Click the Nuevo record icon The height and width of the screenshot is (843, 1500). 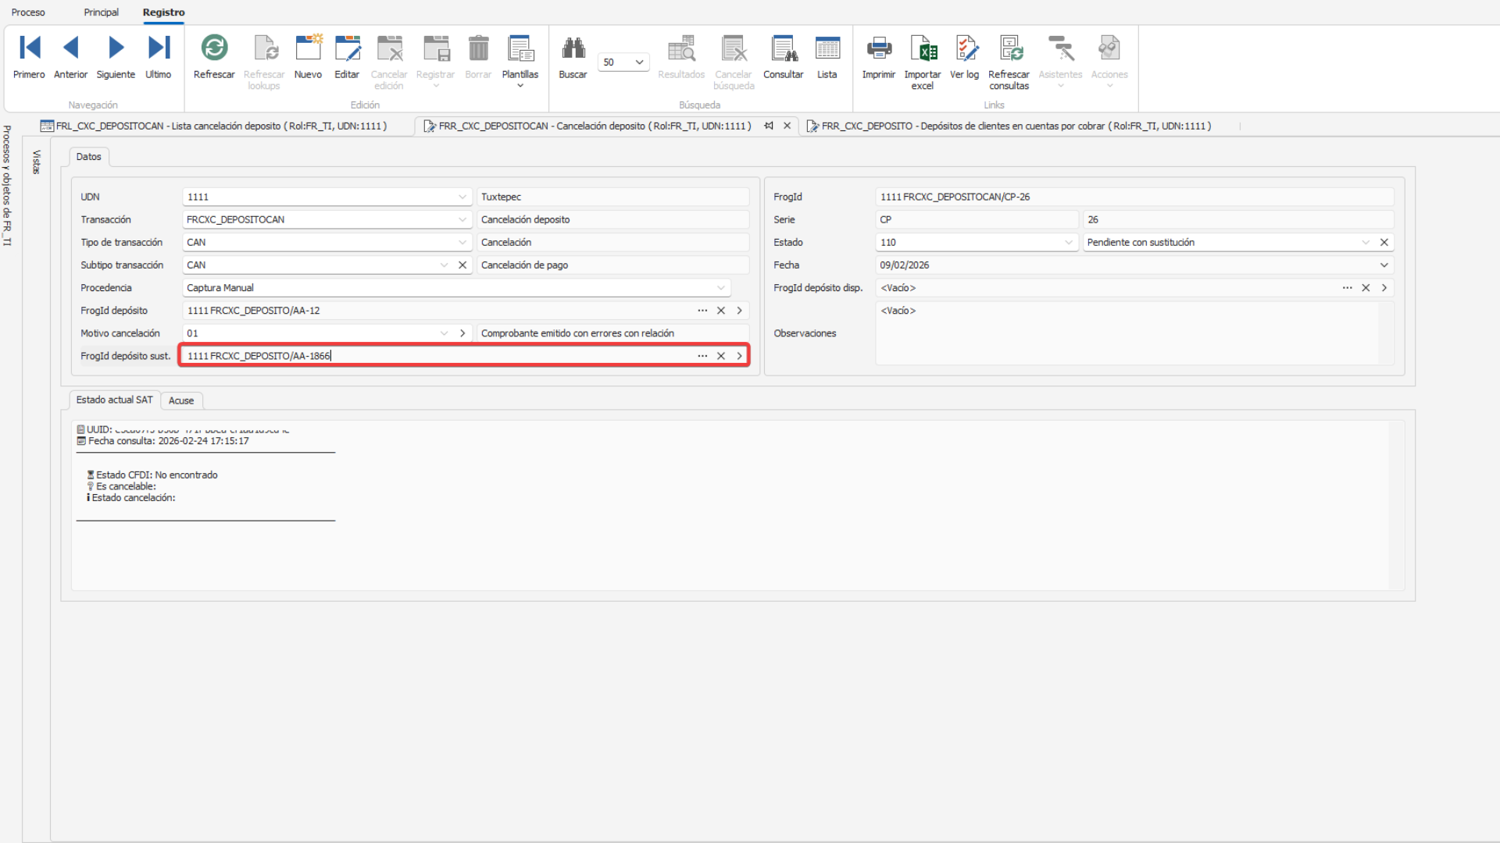point(308,48)
